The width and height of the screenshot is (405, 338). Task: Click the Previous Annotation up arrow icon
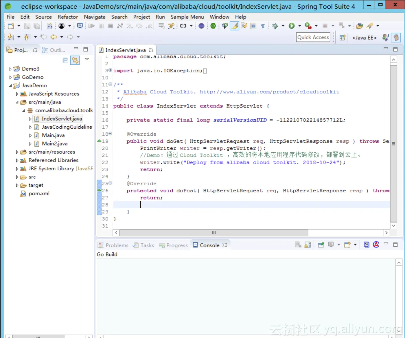(x=27, y=37)
